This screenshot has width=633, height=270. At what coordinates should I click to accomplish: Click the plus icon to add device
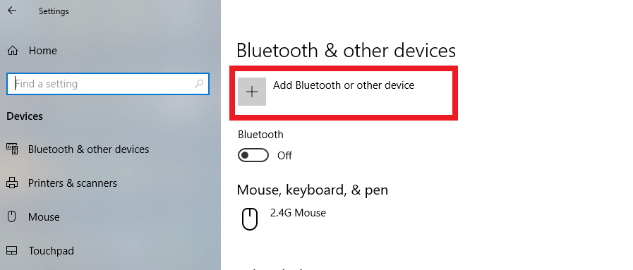click(x=252, y=92)
